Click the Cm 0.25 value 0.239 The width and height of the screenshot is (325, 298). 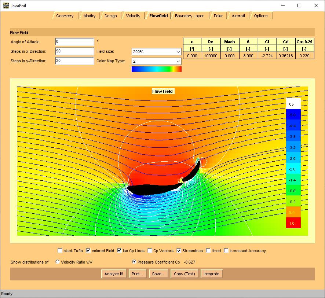pos(304,56)
